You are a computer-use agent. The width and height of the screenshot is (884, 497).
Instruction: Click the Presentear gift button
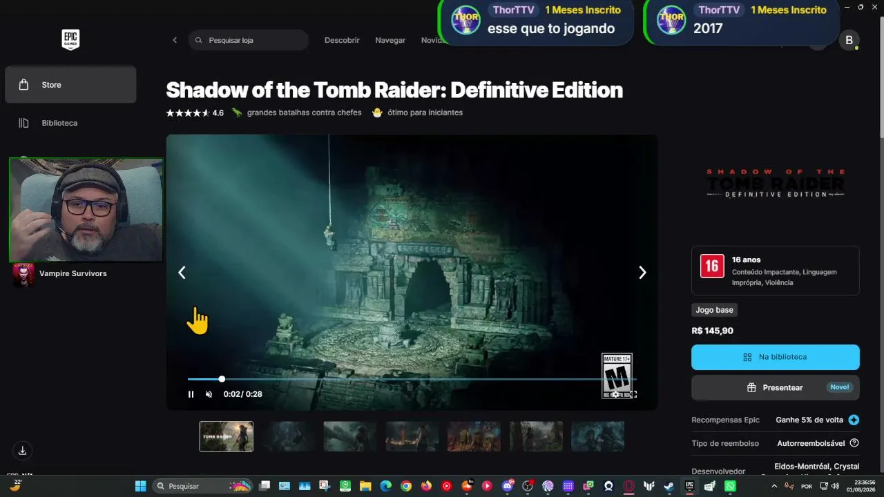(776, 387)
